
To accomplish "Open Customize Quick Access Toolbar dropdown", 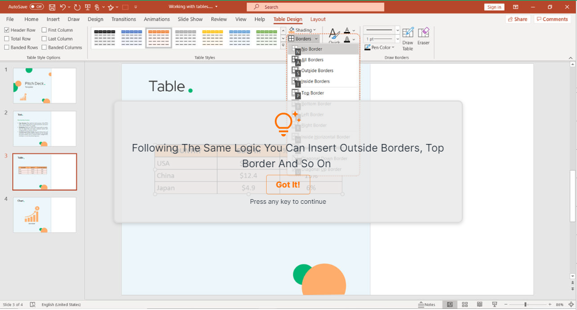I will [x=136, y=7].
